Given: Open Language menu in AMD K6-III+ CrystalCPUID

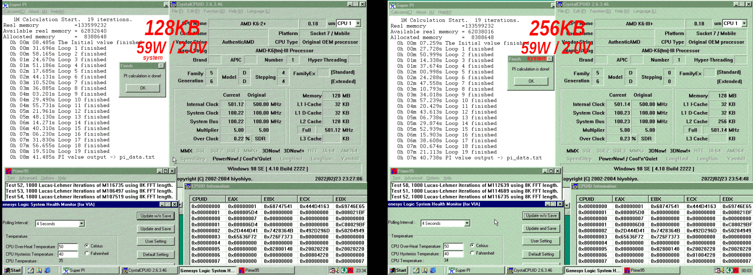Looking at the screenshot, I should [644, 11].
